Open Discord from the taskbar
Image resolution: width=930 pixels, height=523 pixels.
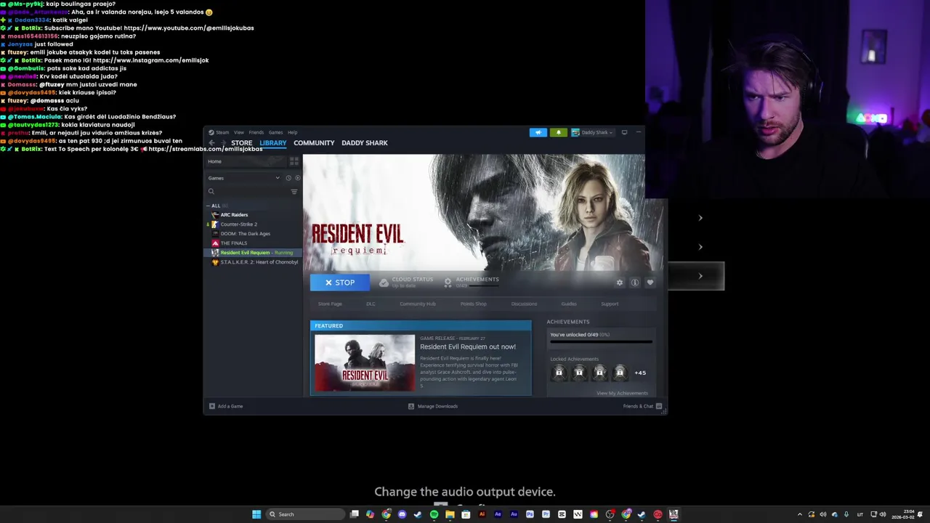click(x=402, y=514)
